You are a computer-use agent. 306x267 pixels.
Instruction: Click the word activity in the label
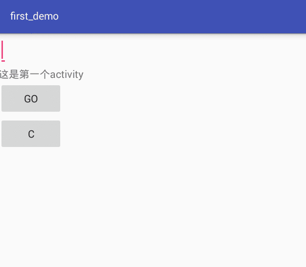pyautogui.click(x=67, y=74)
